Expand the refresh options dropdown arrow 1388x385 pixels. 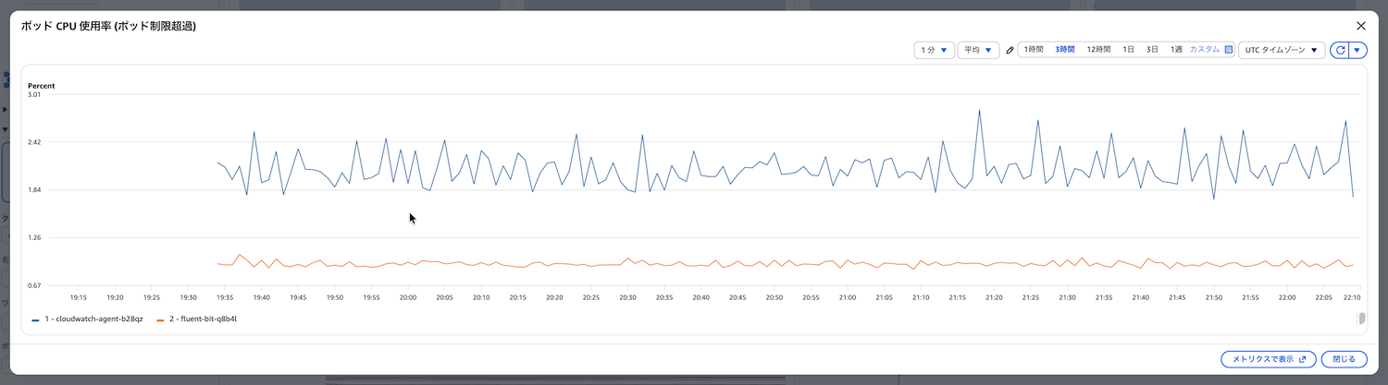[1357, 50]
